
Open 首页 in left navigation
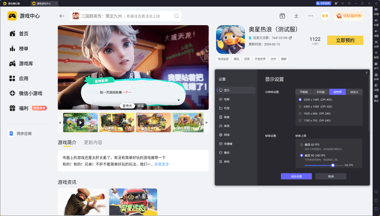[x=19, y=34]
